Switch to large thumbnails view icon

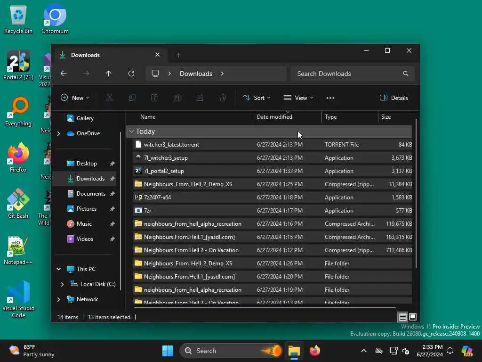[x=413, y=317]
